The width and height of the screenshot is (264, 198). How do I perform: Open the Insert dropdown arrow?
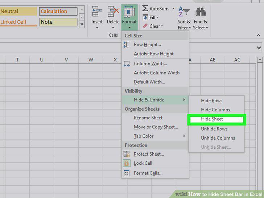click(97, 28)
